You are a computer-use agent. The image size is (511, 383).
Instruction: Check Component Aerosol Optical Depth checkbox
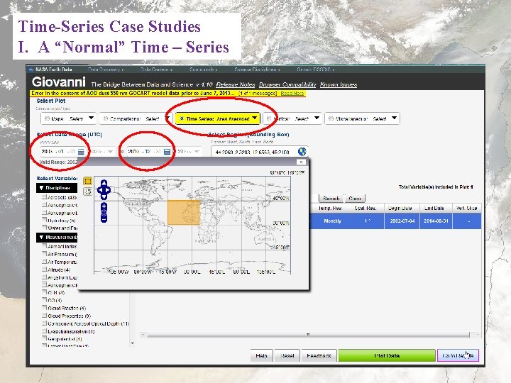[x=44, y=323]
